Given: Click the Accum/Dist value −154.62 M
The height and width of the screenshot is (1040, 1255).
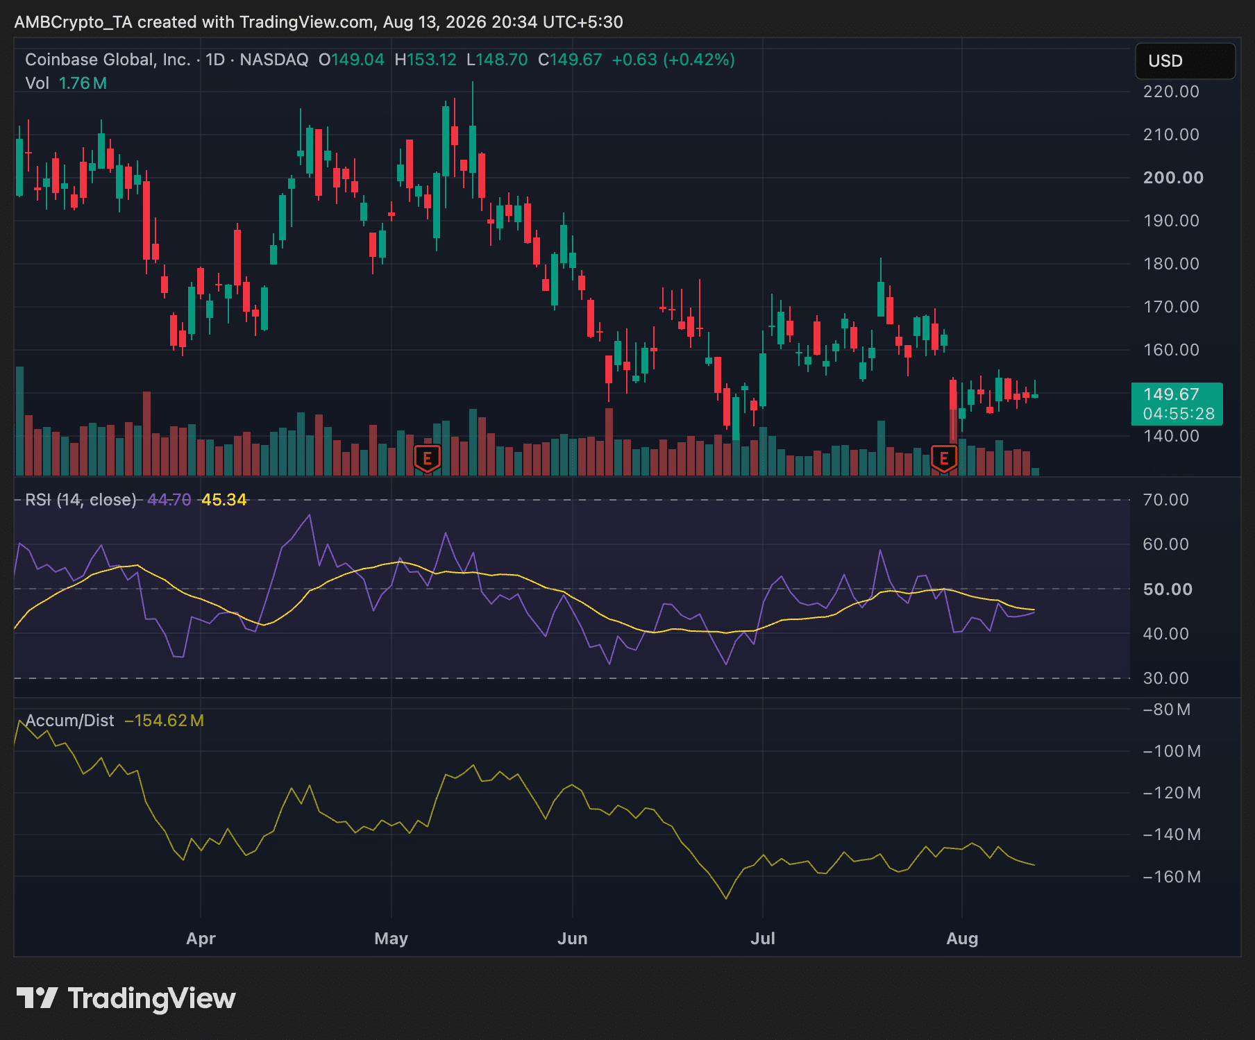Looking at the screenshot, I should coord(164,721).
